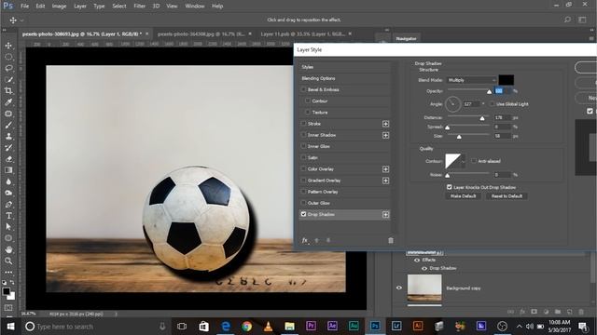
Task: Click the fx icon in Layer Style dialog
Action: 305,240
